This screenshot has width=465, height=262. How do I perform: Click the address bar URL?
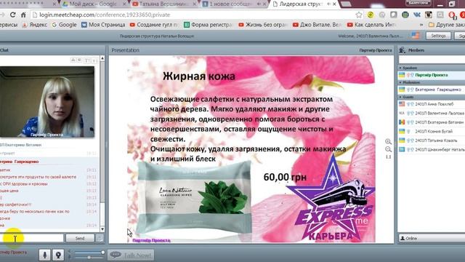(x=105, y=15)
